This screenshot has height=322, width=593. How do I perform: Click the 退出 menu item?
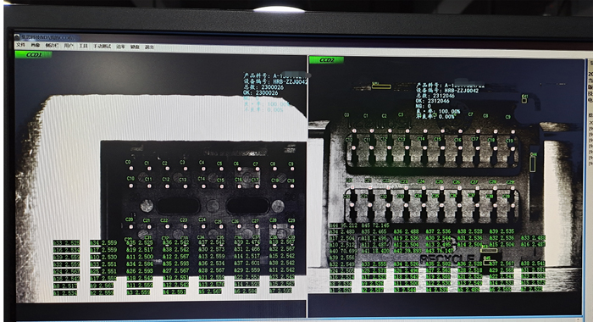pos(149,47)
